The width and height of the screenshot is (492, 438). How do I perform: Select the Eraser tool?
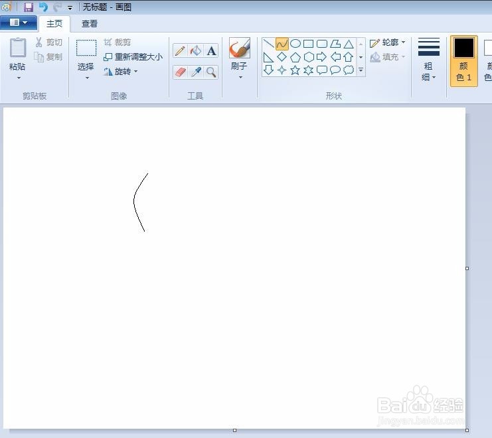(x=180, y=72)
